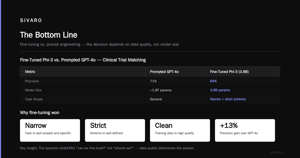Click 'Task is well-scoped and specific' text
Image resolution: width=300 pixels, height=158 pixels.
[x=48, y=133]
